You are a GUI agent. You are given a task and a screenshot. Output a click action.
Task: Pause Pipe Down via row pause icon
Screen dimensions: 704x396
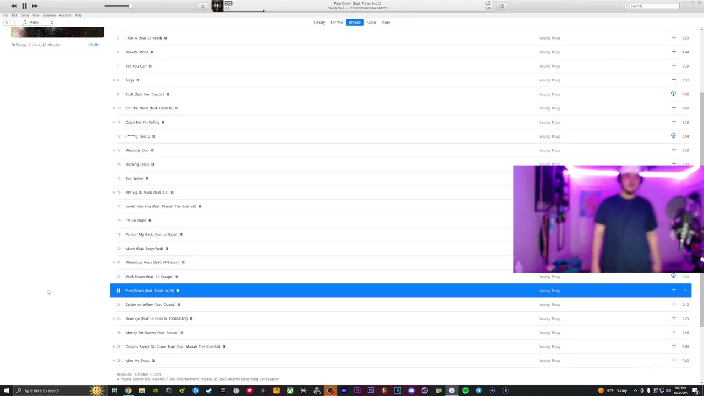pyautogui.click(x=118, y=290)
